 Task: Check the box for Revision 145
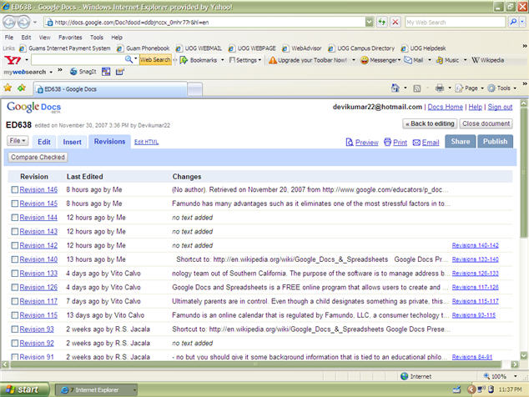(x=14, y=204)
